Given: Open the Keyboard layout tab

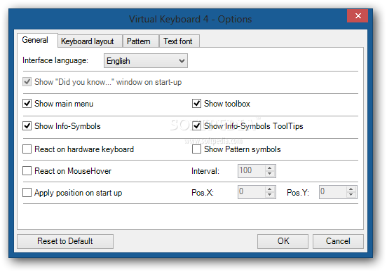Looking at the screenshot, I should pyautogui.click(x=90, y=41).
